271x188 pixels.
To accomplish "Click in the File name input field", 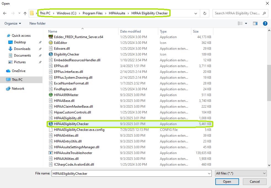I will 129,173.
